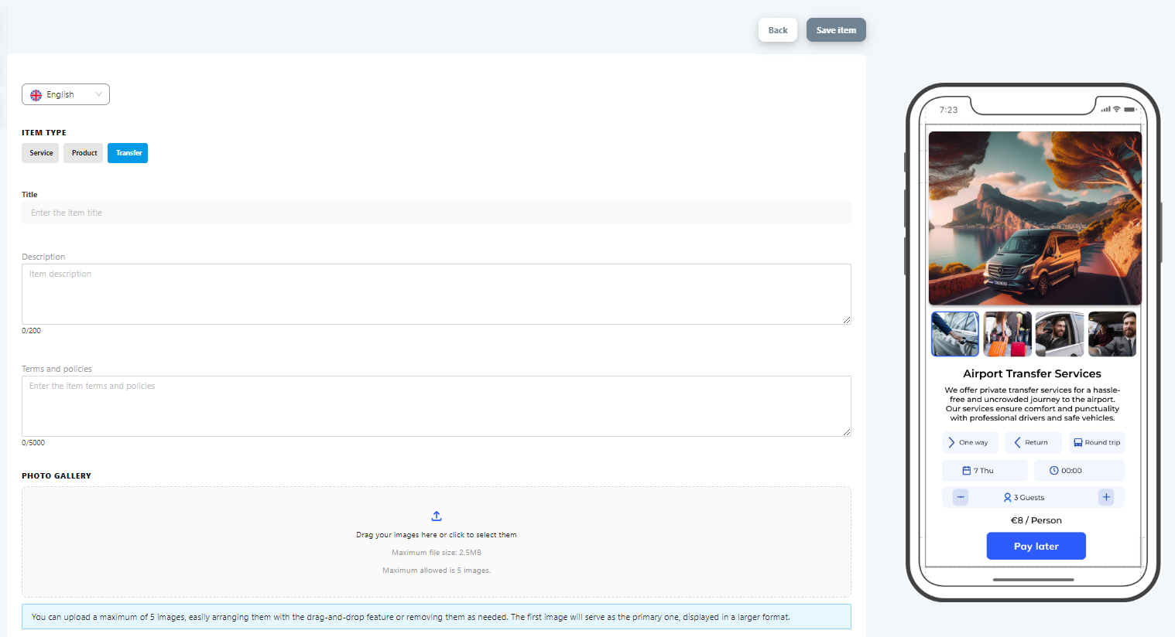Decrease guests with the minus button
This screenshot has height=637, width=1175.
click(961, 497)
